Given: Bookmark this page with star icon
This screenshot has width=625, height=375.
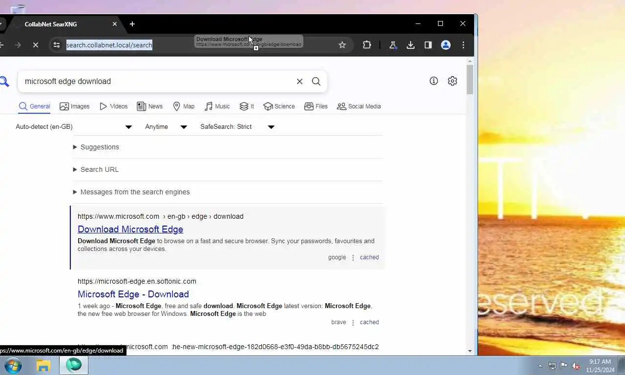Looking at the screenshot, I should [342, 45].
